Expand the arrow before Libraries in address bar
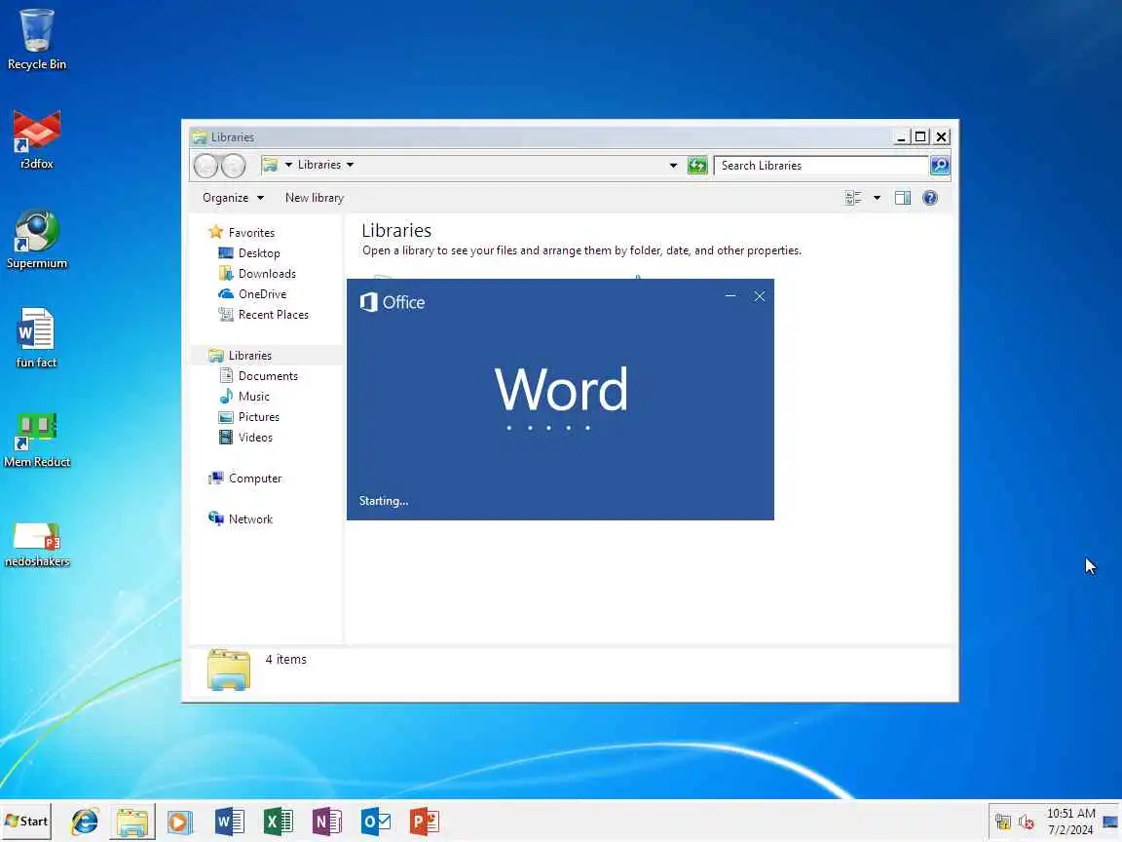The image size is (1122, 842). (x=288, y=165)
